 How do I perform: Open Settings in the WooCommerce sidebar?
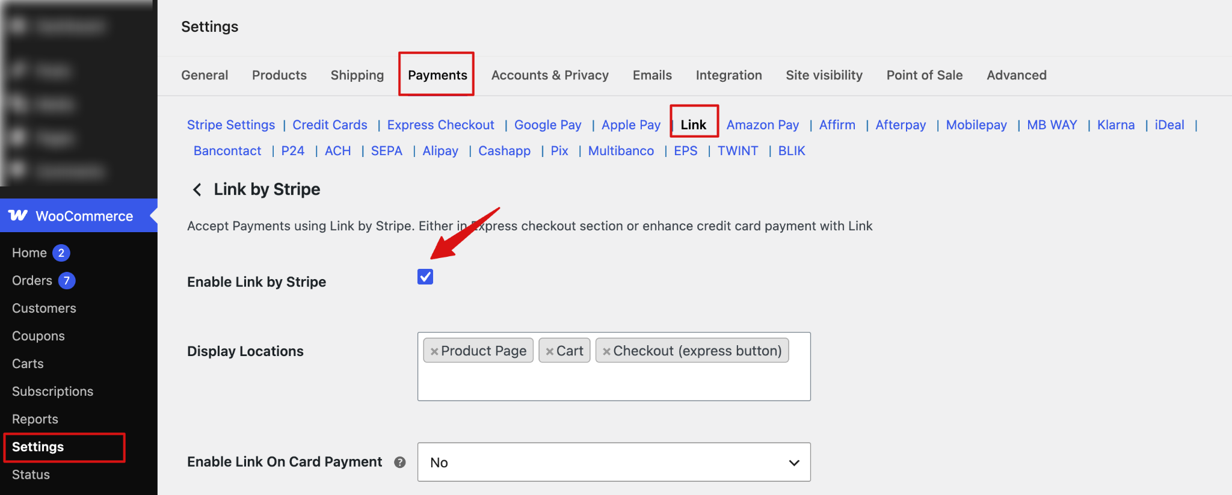(38, 446)
